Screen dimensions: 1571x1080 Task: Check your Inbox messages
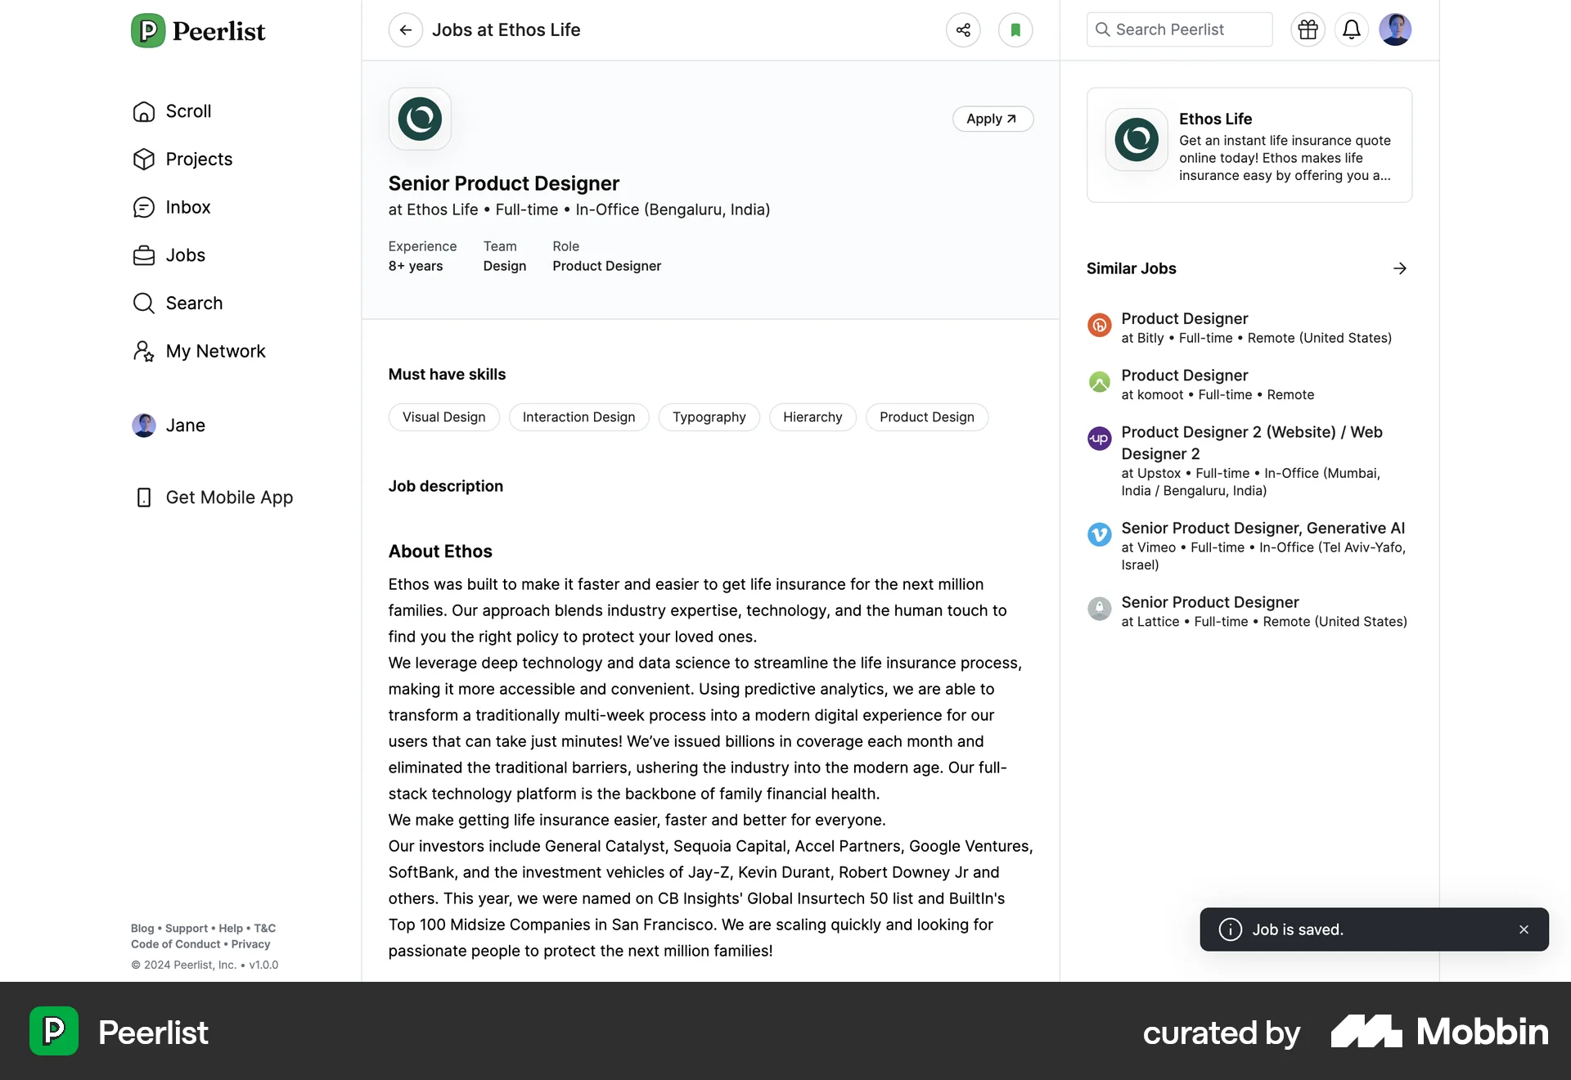pos(188,207)
